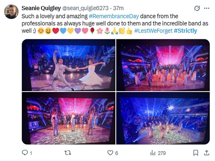
Task: Open Seanie Quigley's profile avatar
Action: click(x=11, y=11)
